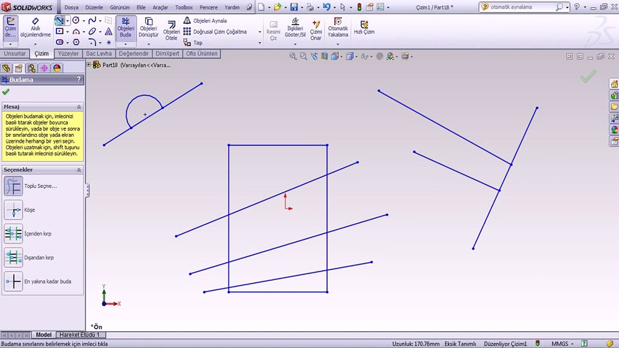Select the Köşe trim option
The image size is (619, 348).
pyautogui.click(x=14, y=210)
